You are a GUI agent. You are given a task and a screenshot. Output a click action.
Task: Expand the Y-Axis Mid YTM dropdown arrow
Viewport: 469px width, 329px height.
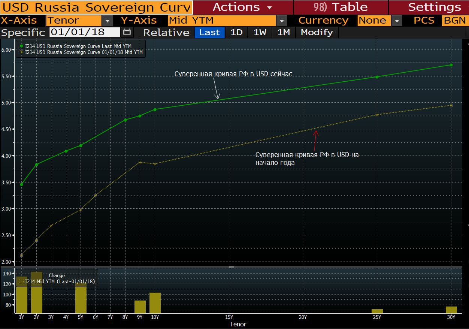point(282,21)
